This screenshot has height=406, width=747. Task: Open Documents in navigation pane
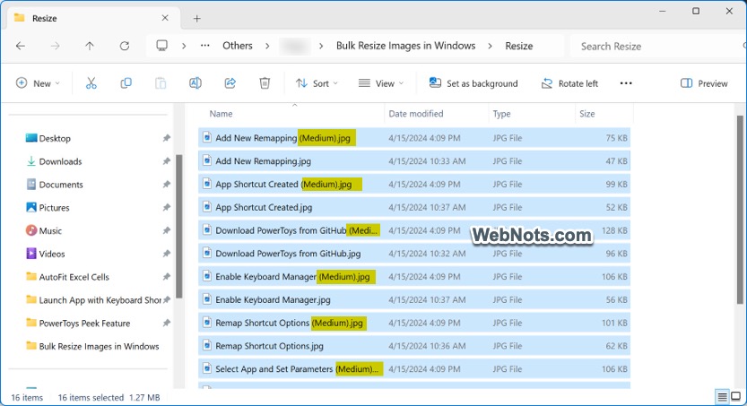click(x=61, y=185)
